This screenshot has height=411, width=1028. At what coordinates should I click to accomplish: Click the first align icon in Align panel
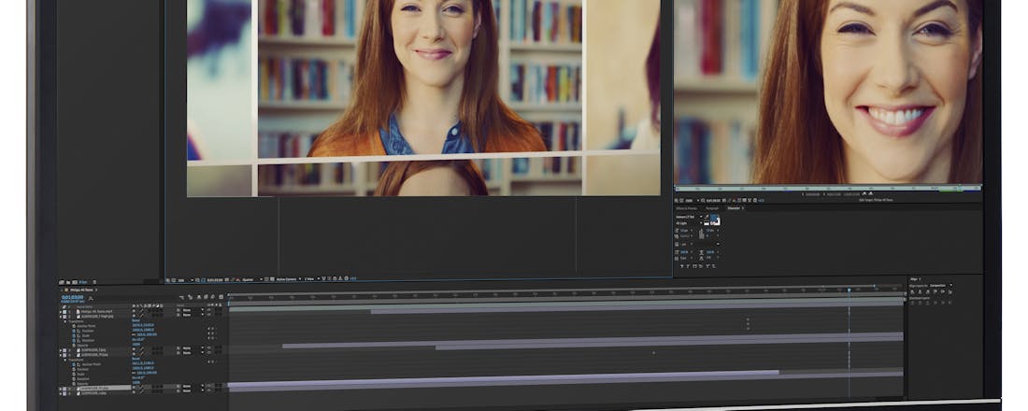[x=913, y=292]
